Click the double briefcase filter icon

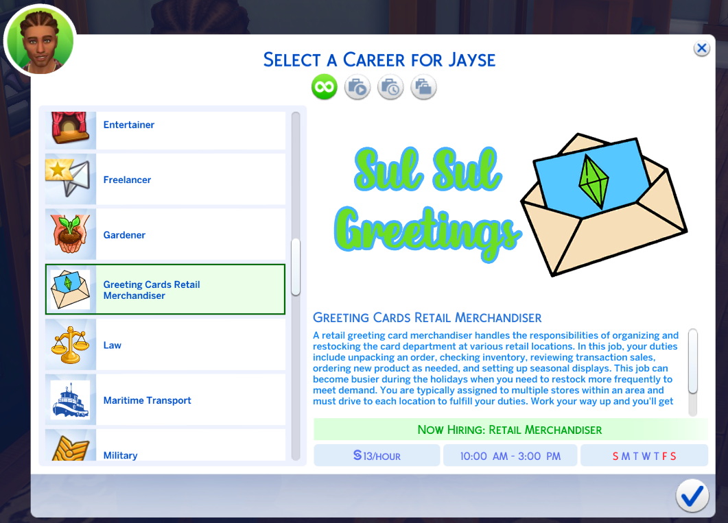coord(423,88)
